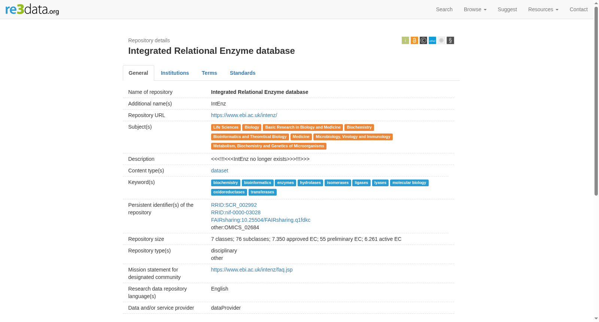This screenshot has height=322, width=599.
Task: Click the 'Biochemistry' subject tag
Action: (359, 128)
